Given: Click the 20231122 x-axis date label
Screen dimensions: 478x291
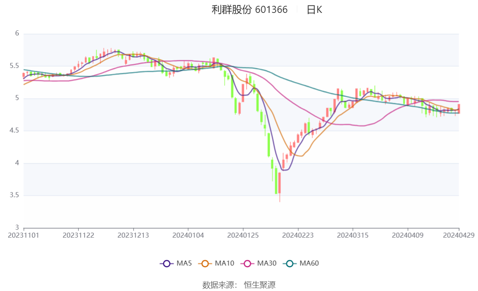Looking at the screenshot, I should tap(78, 236).
